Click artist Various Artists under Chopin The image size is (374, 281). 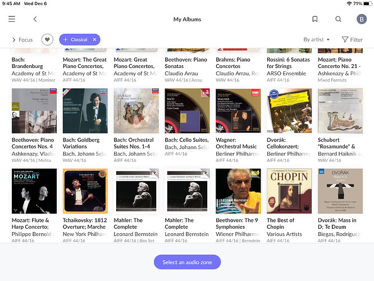[x=284, y=234]
